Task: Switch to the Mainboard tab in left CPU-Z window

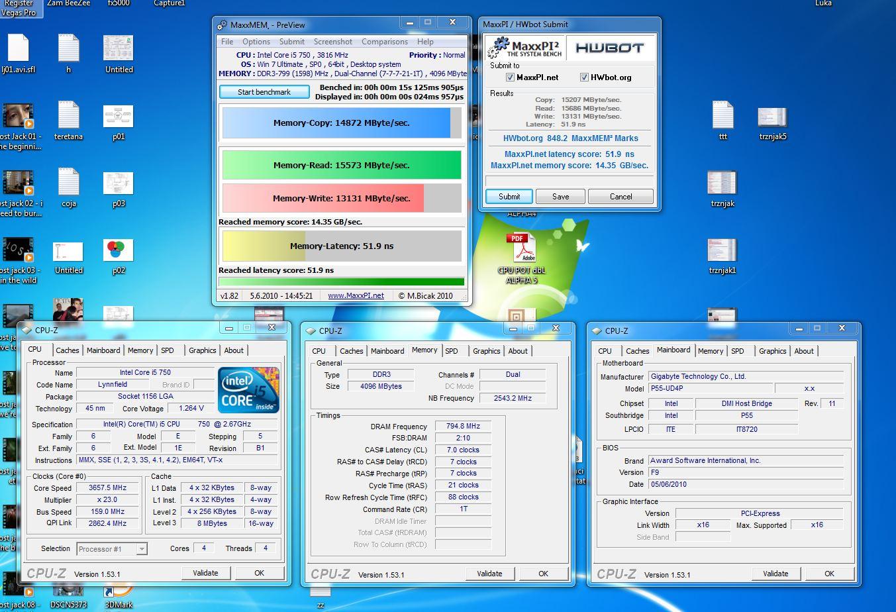Action: (103, 350)
